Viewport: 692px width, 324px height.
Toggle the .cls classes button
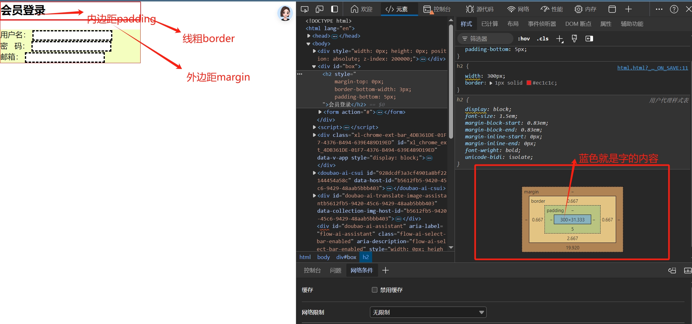pyautogui.click(x=543, y=39)
